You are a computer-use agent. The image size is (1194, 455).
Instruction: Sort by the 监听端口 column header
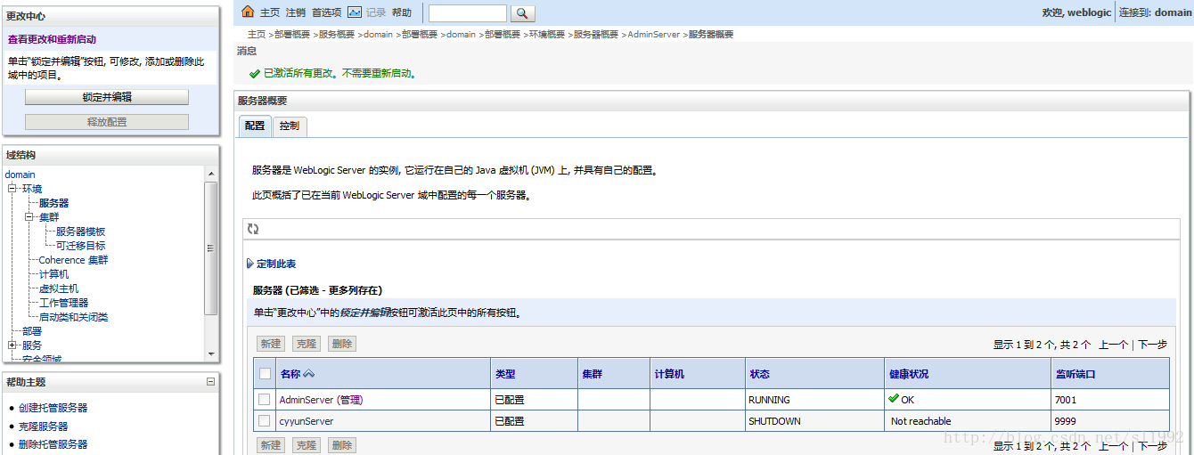1075,374
